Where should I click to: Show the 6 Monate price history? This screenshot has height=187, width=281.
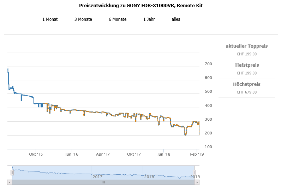click(x=118, y=19)
